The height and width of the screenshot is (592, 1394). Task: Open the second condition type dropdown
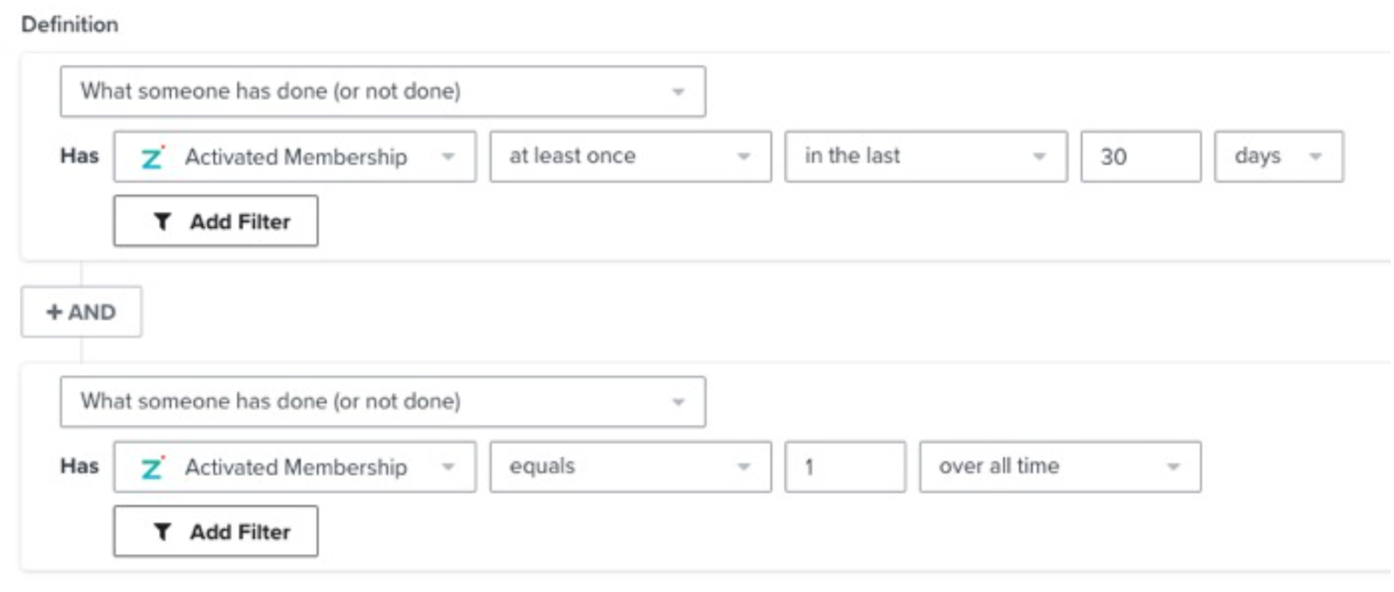point(383,402)
